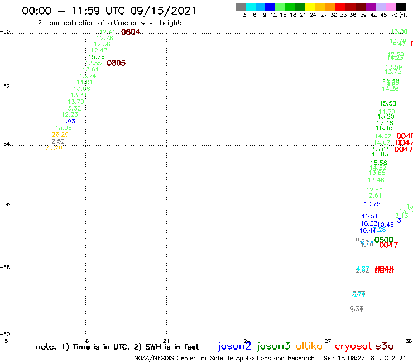Click the blue wave height value '10.75'
413x363 pixels.
(372, 204)
